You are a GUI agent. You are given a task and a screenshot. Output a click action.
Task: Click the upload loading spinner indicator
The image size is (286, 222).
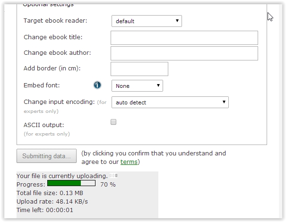(113, 176)
